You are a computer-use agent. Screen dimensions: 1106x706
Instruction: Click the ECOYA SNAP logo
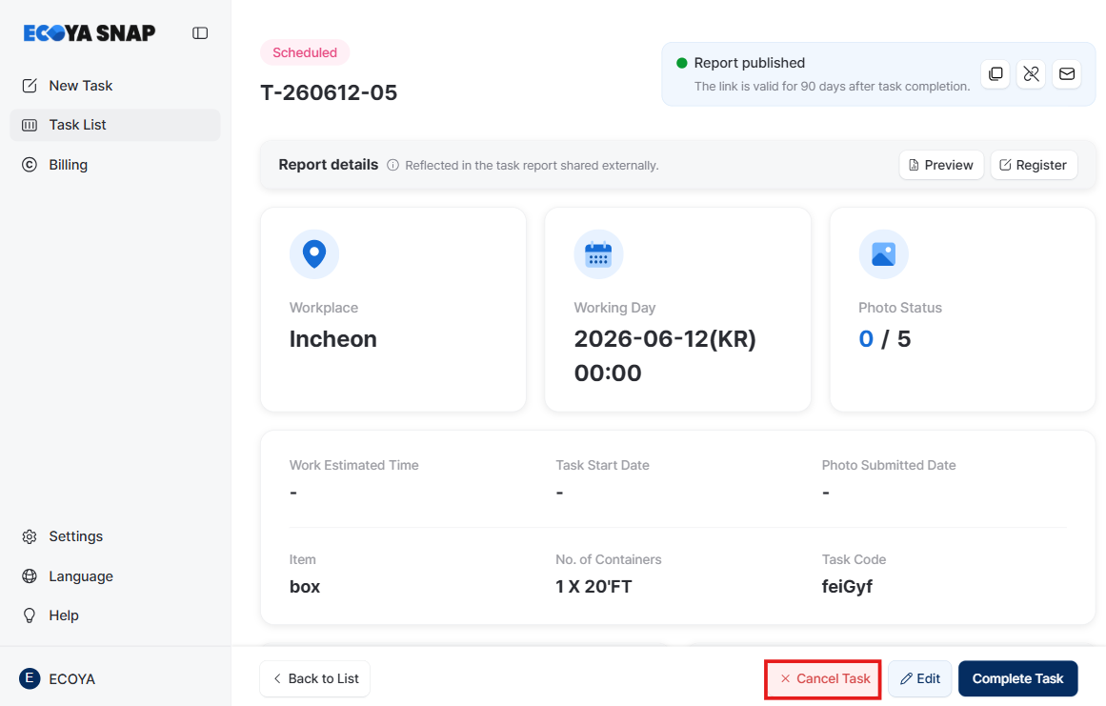90,33
